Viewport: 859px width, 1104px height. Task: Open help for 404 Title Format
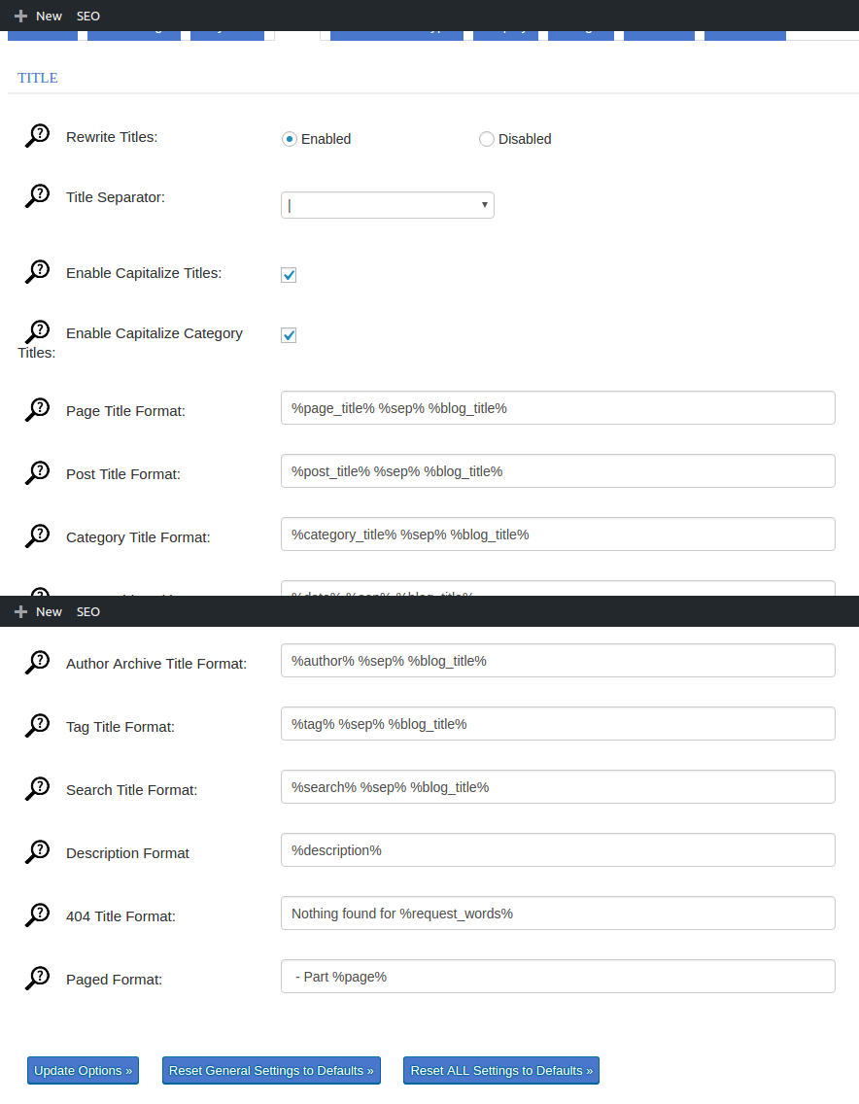(x=36, y=914)
